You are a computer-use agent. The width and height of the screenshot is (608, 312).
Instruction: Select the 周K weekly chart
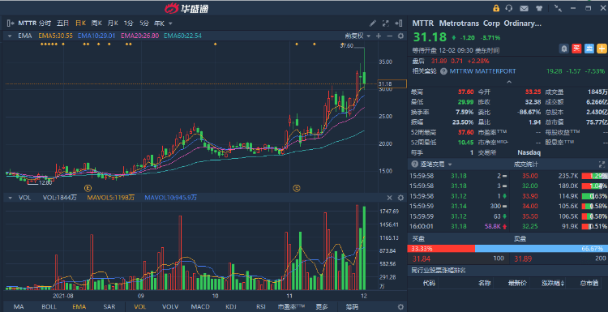pos(96,24)
